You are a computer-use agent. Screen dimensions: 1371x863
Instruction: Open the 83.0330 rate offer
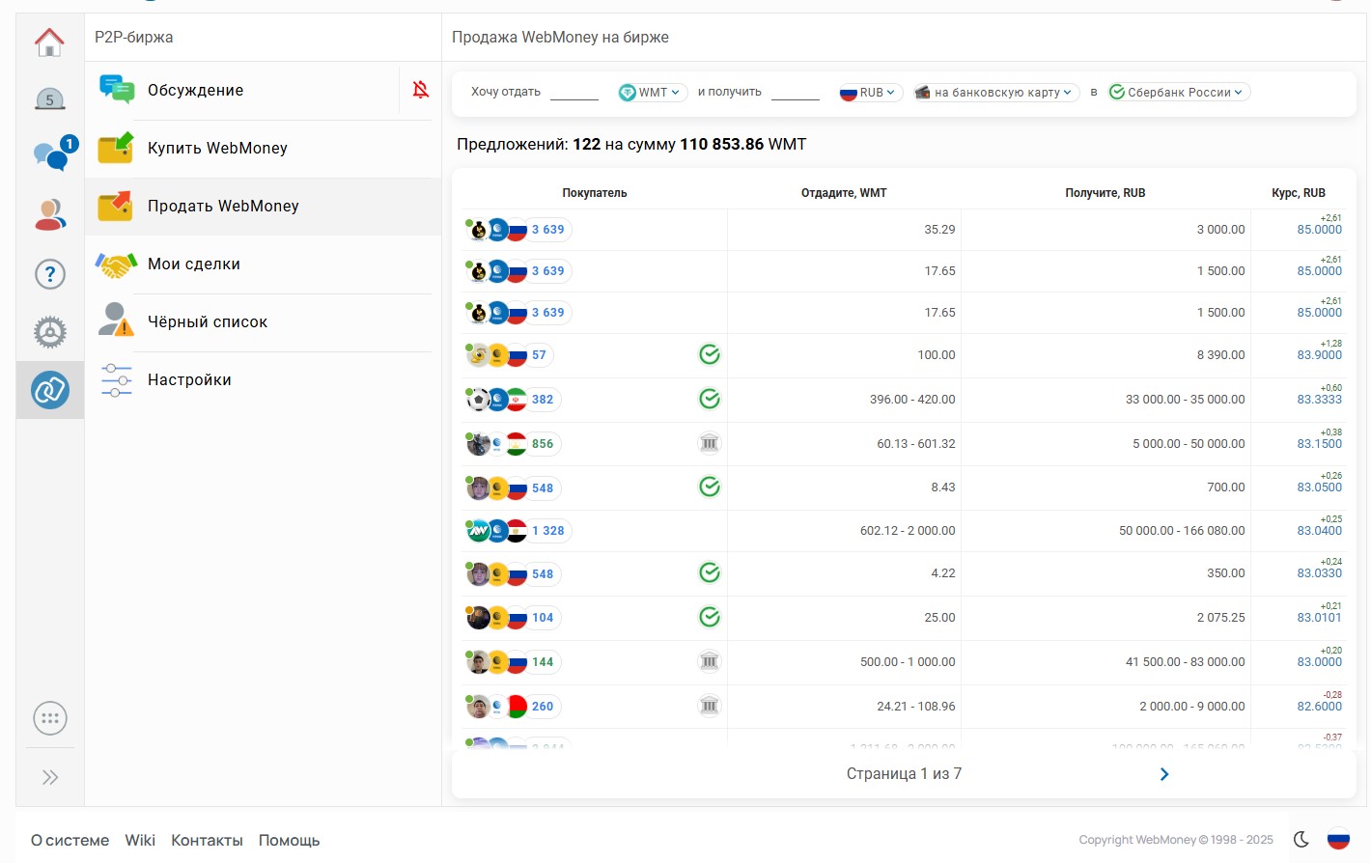click(x=1319, y=573)
